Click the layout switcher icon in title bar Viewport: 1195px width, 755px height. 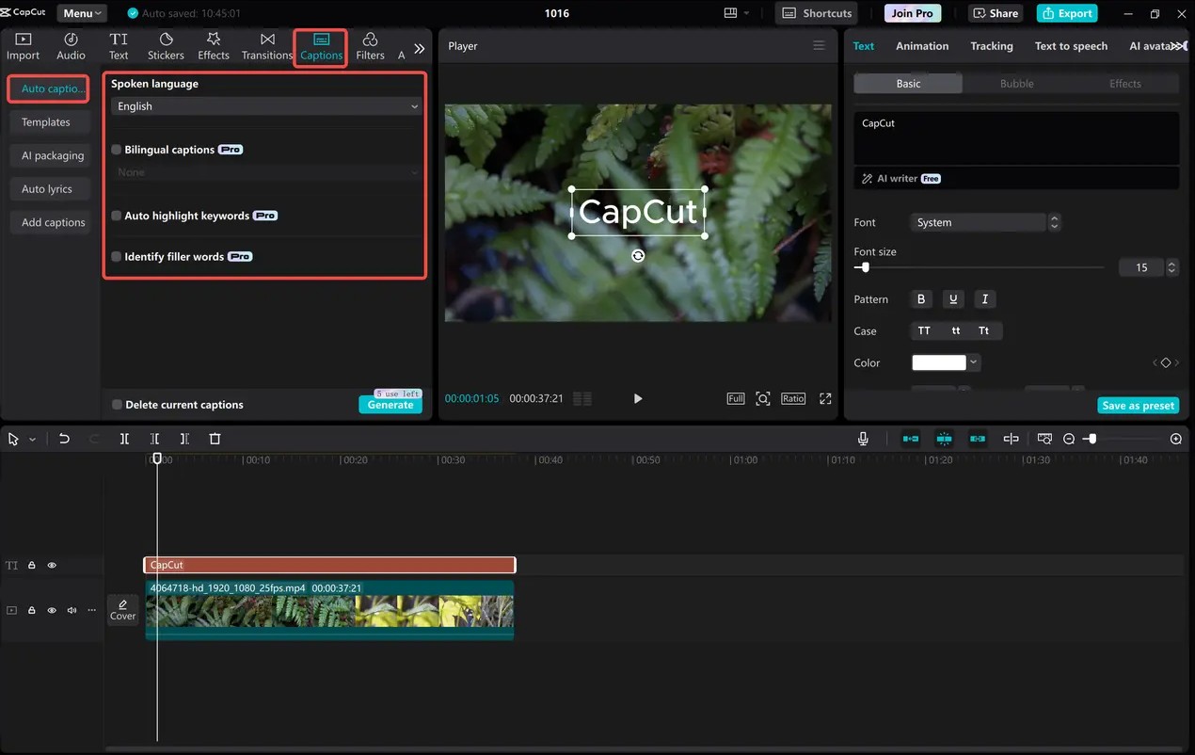tap(731, 13)
